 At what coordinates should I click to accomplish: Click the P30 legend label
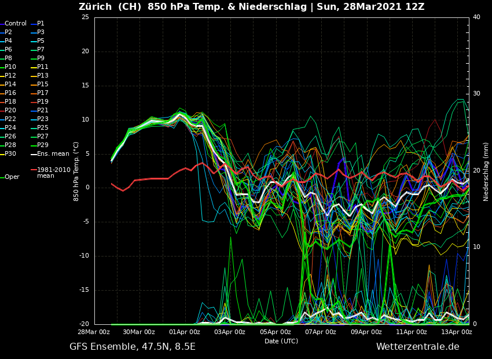pyautogui.click(x=10, y=154)
